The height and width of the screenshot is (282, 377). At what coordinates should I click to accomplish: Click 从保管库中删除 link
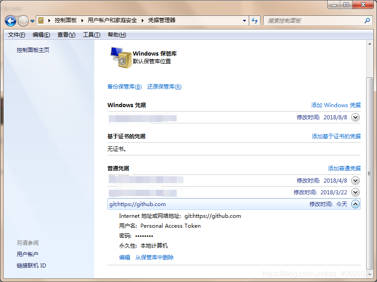pyautogui.click(x=155, y=258)
